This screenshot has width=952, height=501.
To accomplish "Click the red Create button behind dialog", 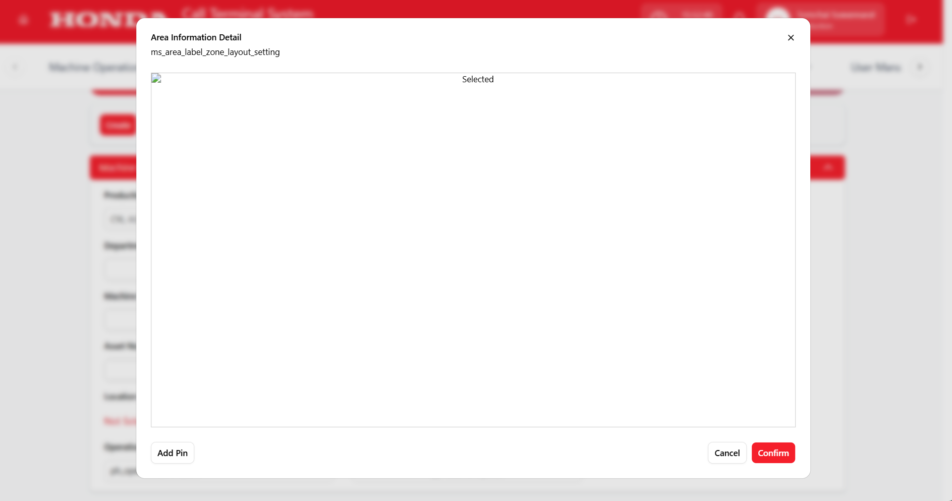I will point(118,125).
